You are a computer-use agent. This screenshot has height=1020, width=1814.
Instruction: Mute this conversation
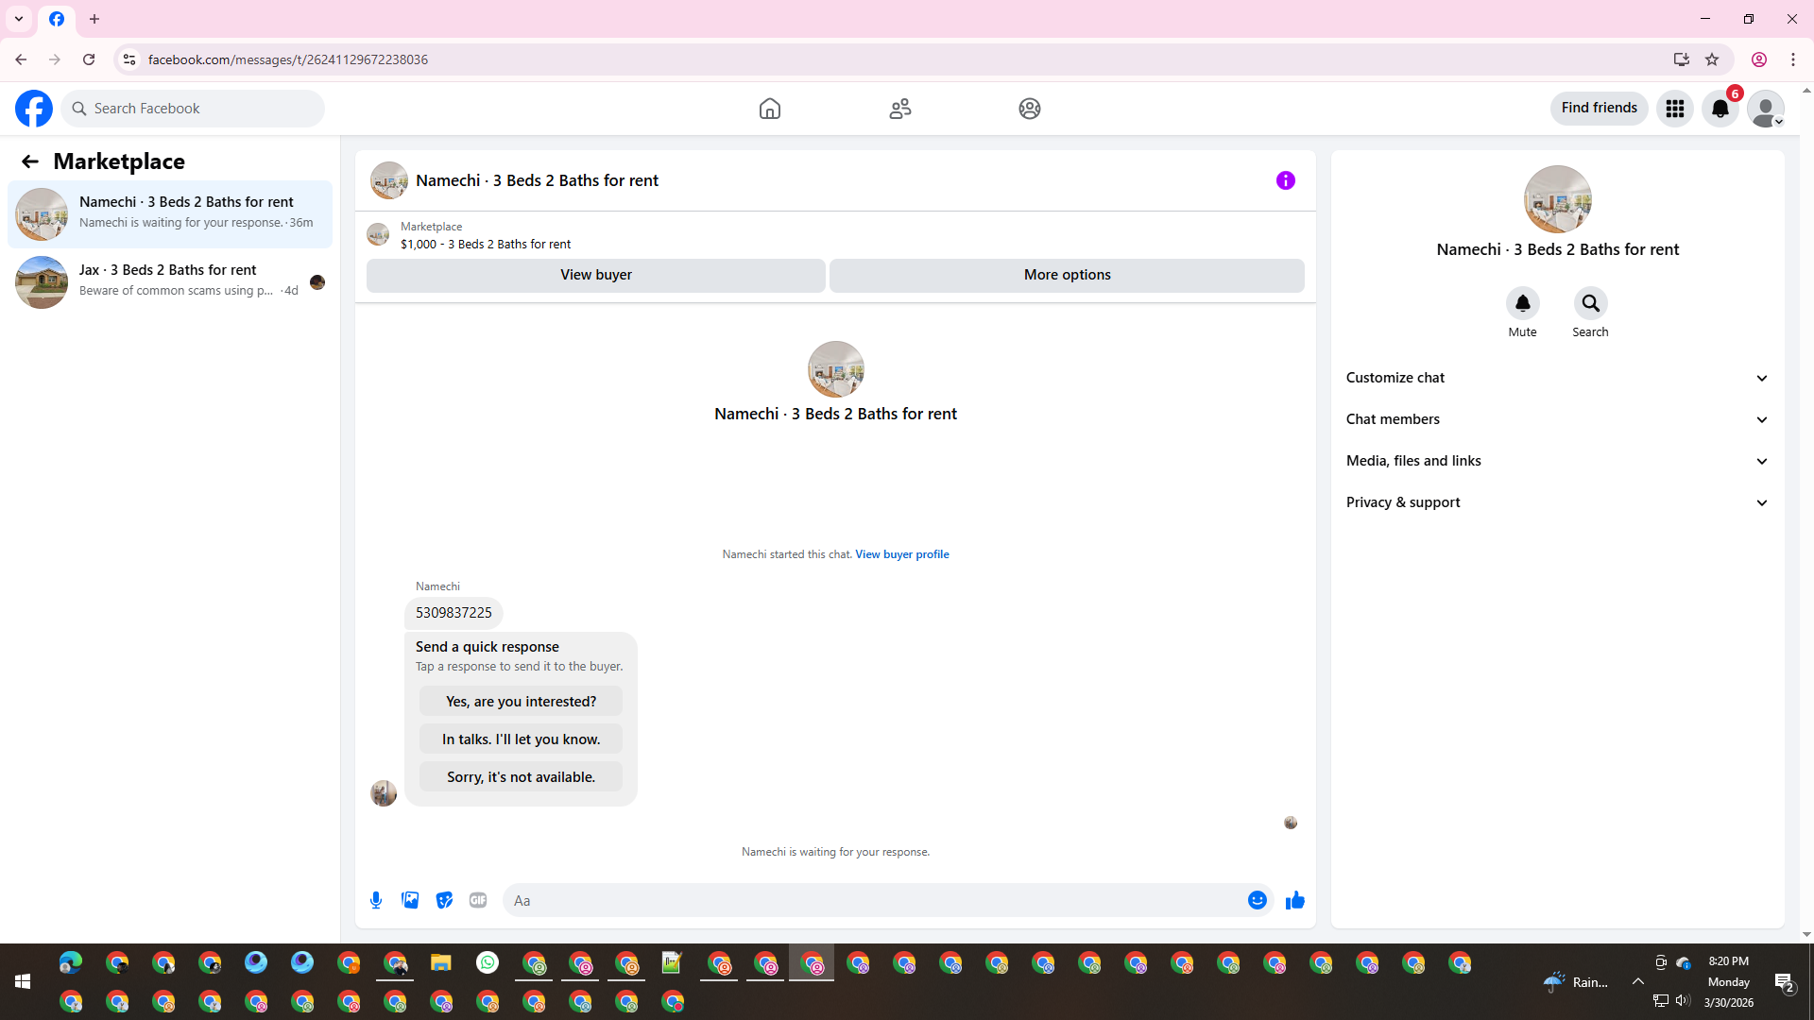1522,304
